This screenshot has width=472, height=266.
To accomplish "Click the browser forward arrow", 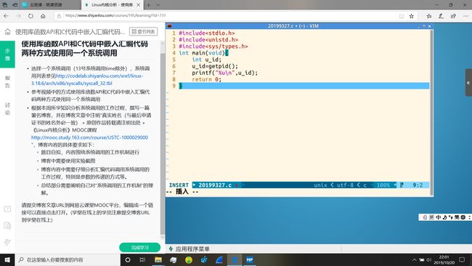I will click(x=18, y=16).
